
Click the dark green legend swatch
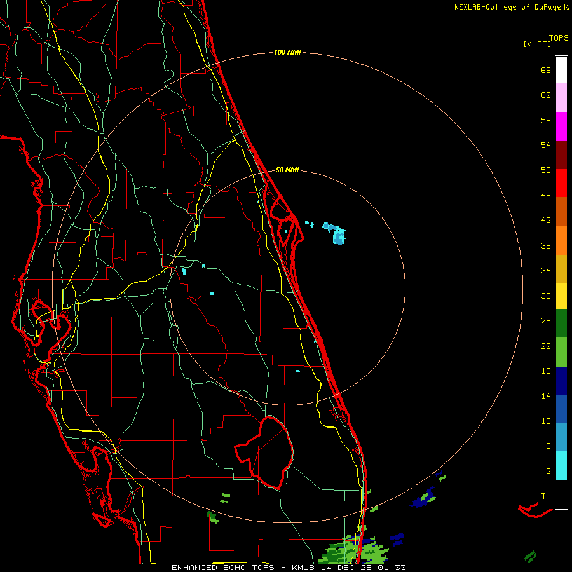point(561,323)
